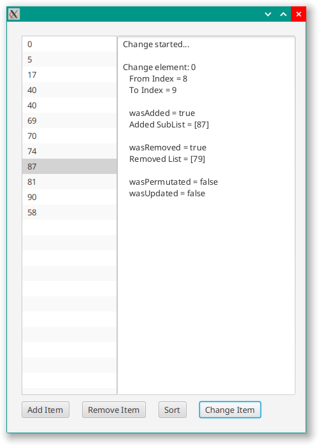Minimize window using down chevron icon

[268, 14]
